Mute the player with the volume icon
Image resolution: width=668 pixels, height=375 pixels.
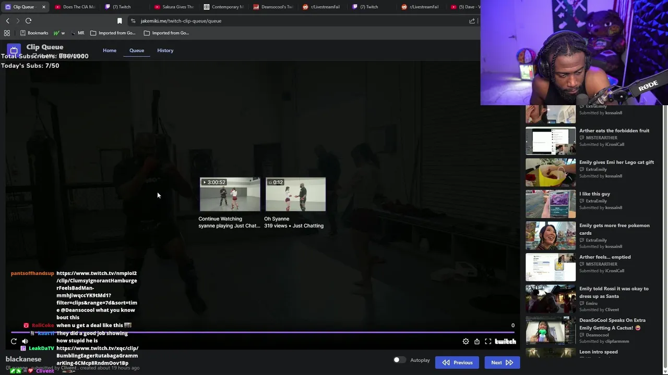pyautogui.click(x=25, y=342)
